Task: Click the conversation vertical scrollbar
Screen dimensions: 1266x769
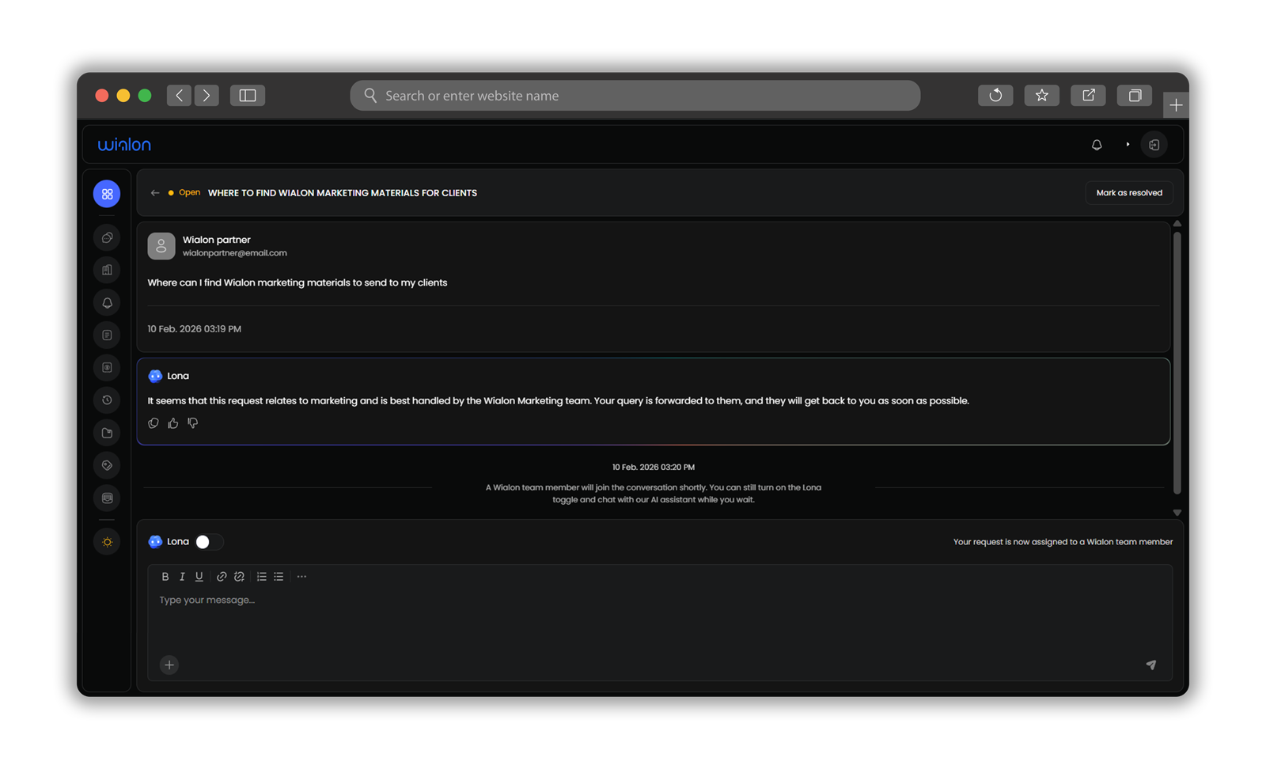Action: coord(1177,364)
